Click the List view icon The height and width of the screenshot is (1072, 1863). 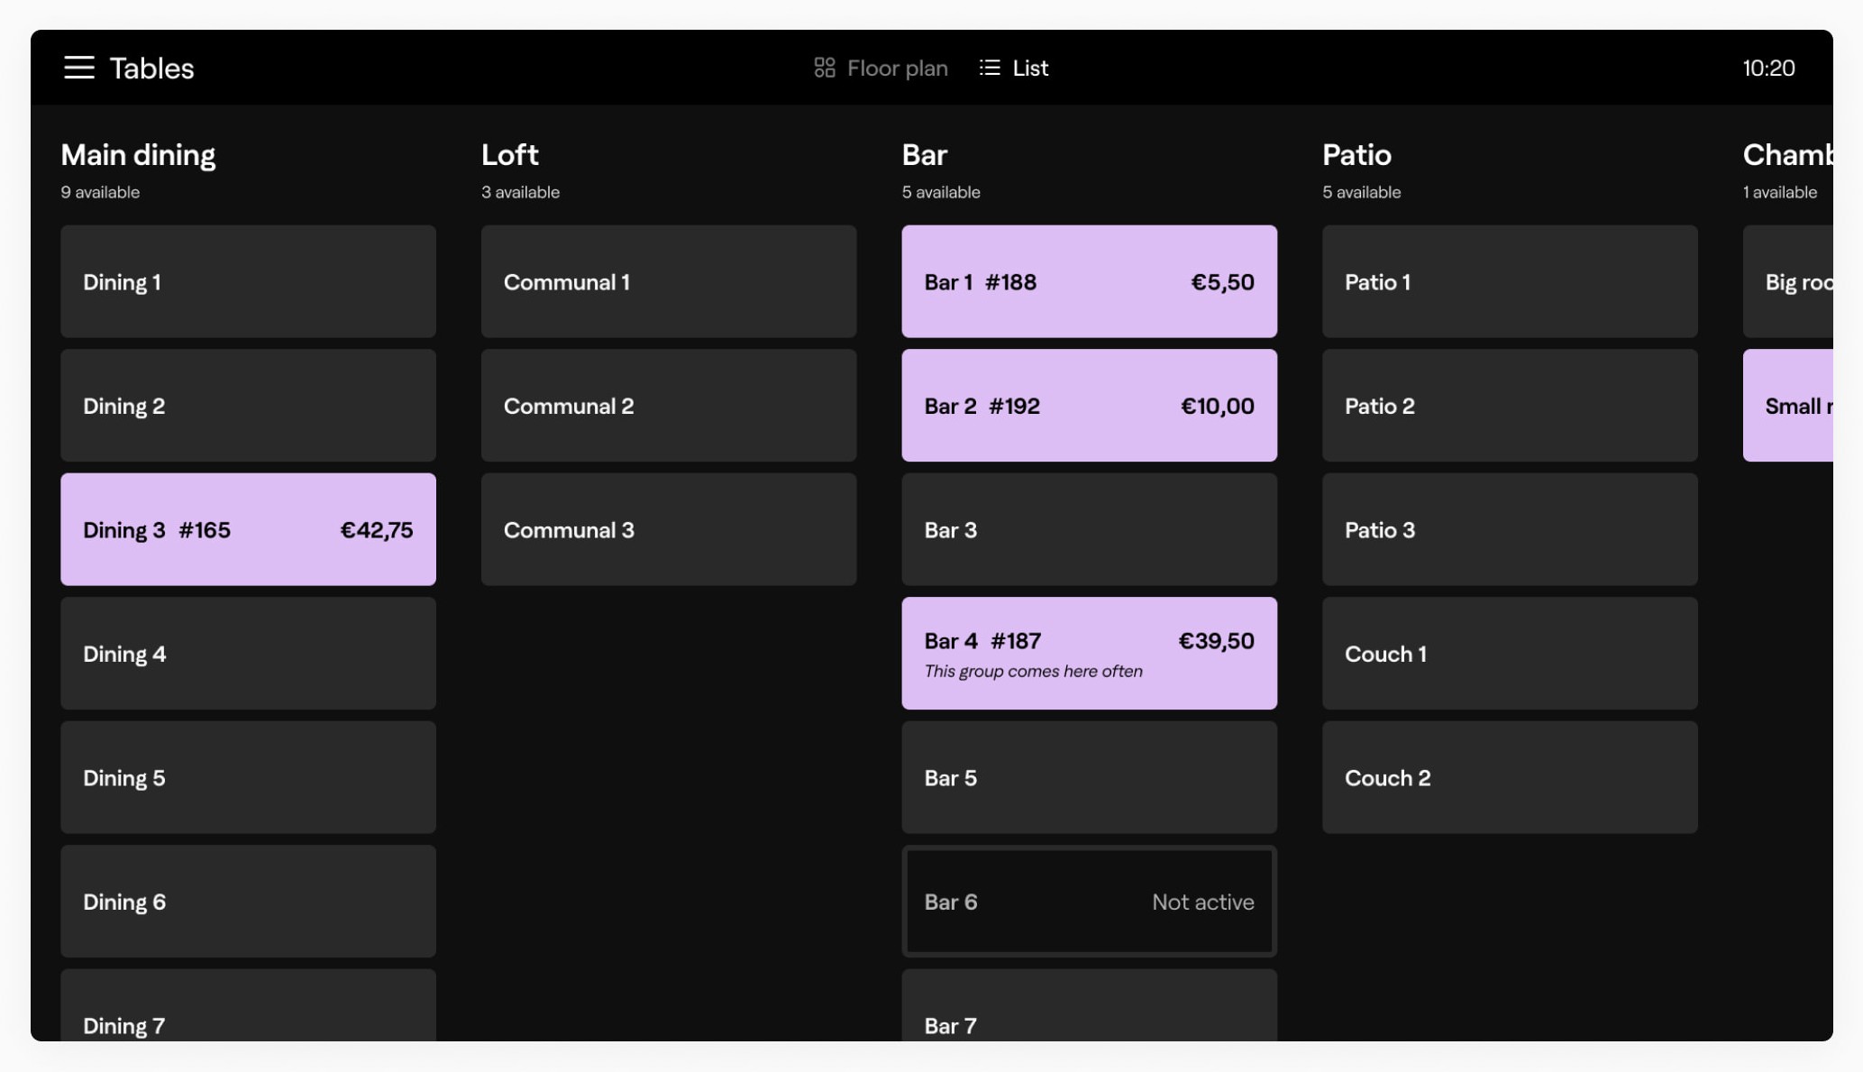(x=990, y=68)
